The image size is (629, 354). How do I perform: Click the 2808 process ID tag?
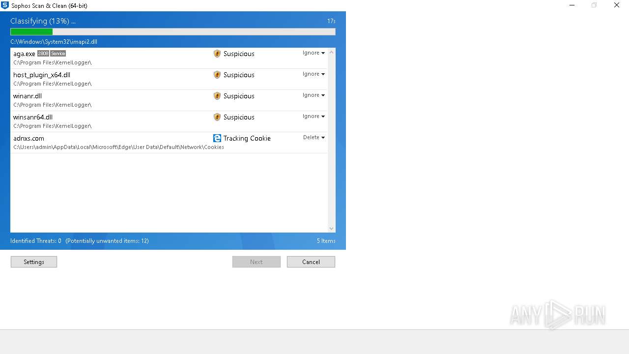click(43, 54)
